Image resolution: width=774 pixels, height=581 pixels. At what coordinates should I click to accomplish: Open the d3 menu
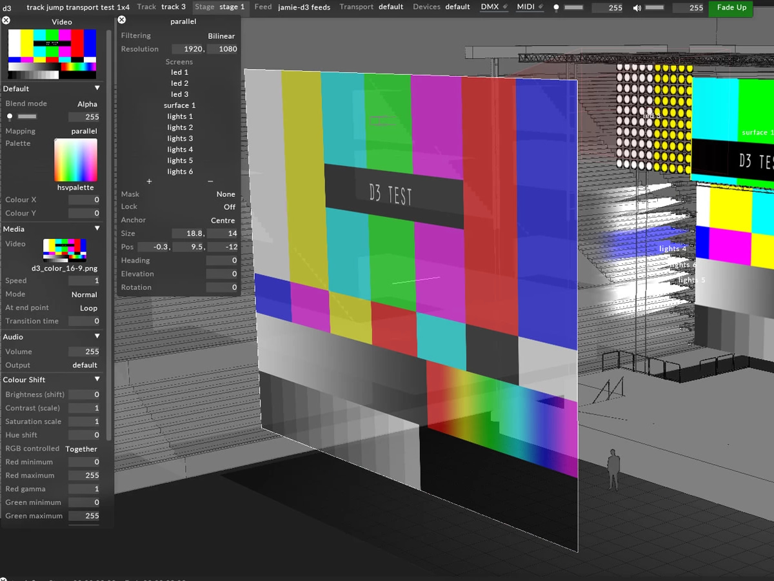pos(6,8)
